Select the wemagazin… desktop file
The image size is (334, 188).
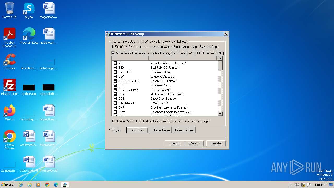[9, 166]
